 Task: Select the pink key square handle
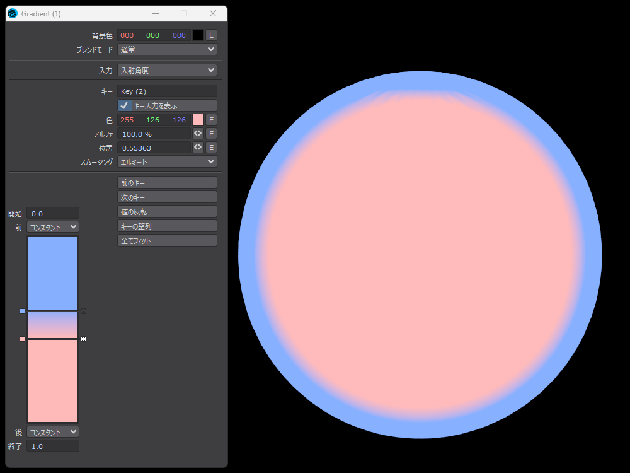23,339
